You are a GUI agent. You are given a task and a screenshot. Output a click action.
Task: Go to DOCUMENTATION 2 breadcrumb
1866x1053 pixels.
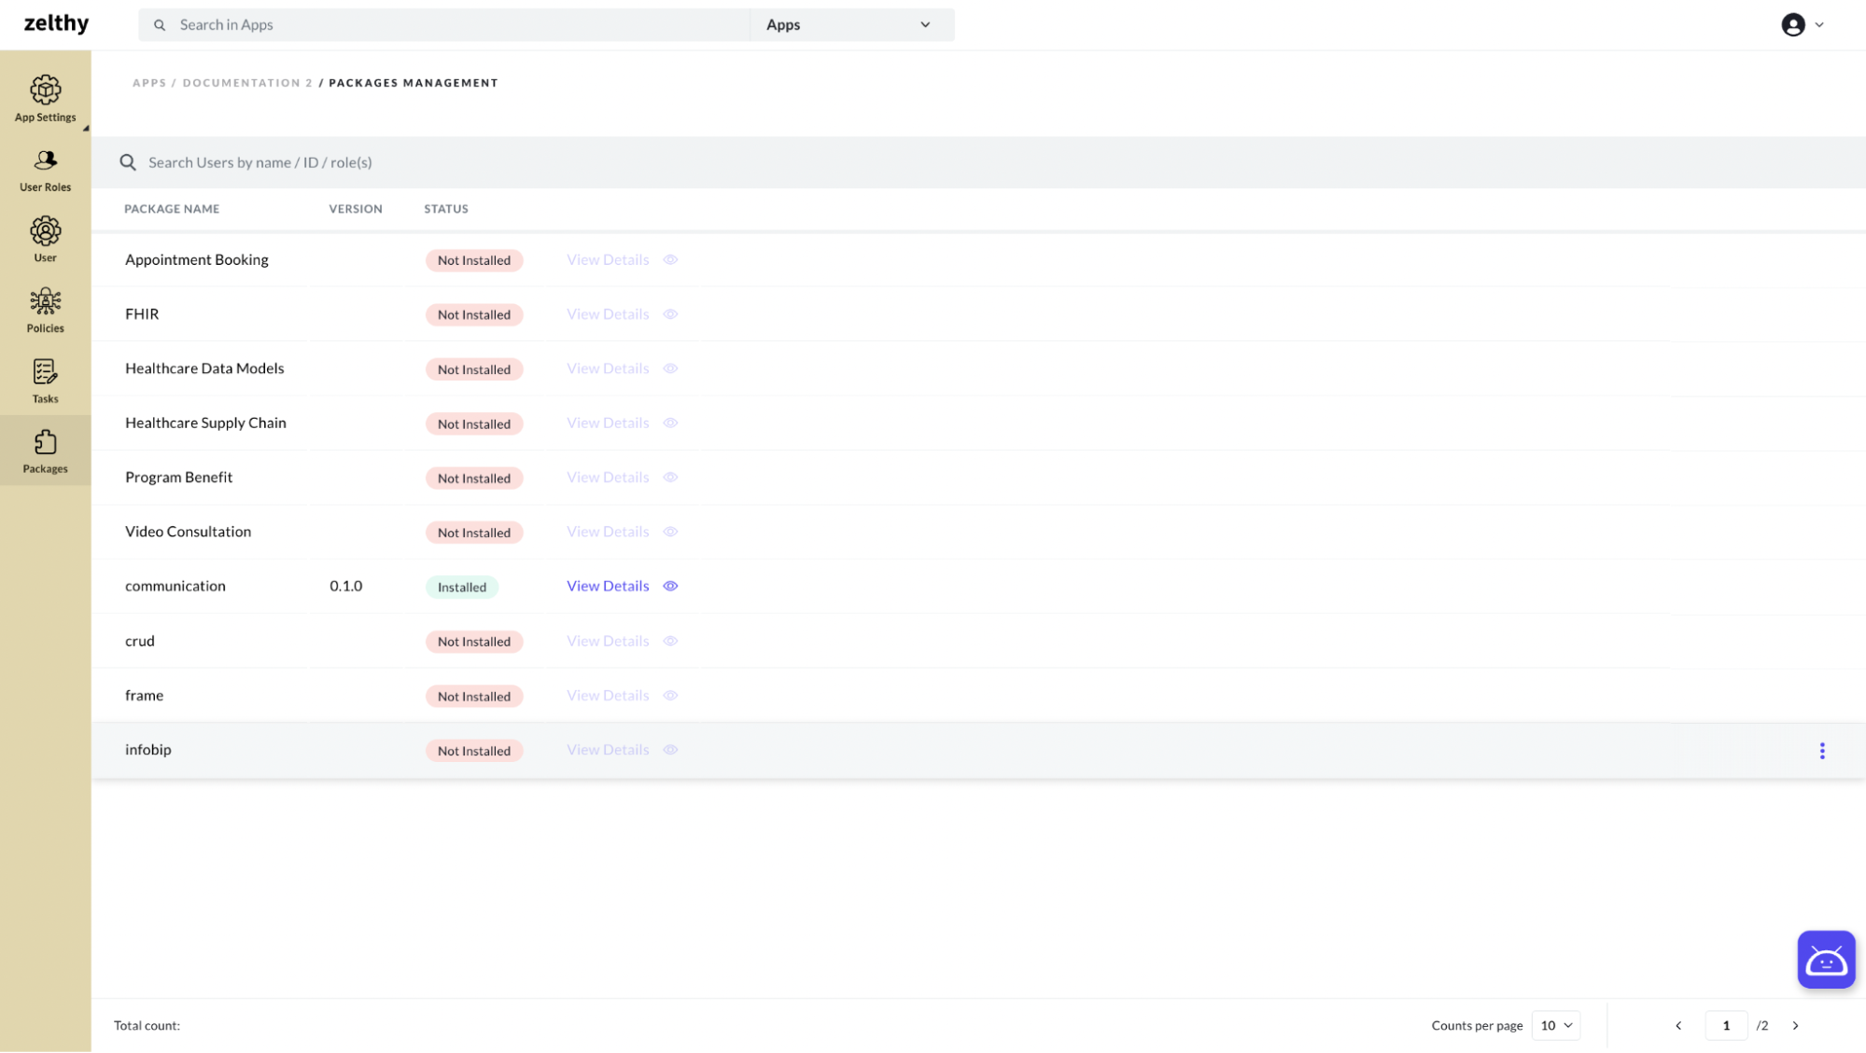coord(247,83)
